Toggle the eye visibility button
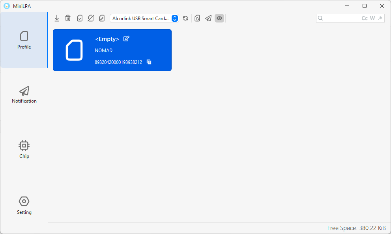The image size is (391, 234). click(219, 18)
